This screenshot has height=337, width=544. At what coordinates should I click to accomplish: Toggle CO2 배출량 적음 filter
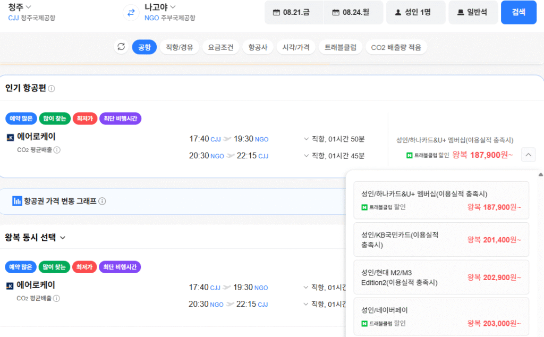(x=396, y=47)
